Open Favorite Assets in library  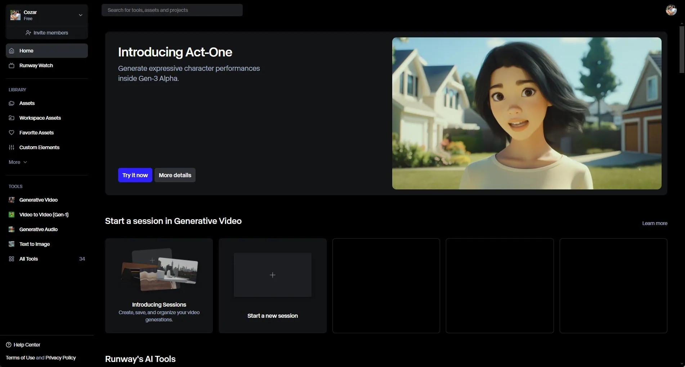(x=47, y=133)
